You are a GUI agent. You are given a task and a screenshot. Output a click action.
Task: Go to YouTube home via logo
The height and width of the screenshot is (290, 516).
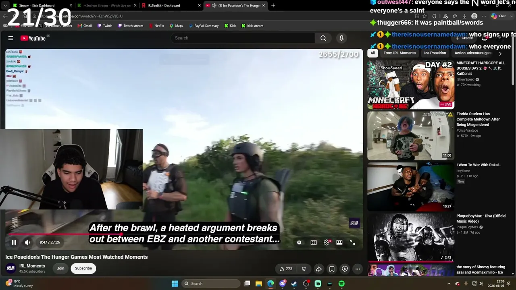33,38
